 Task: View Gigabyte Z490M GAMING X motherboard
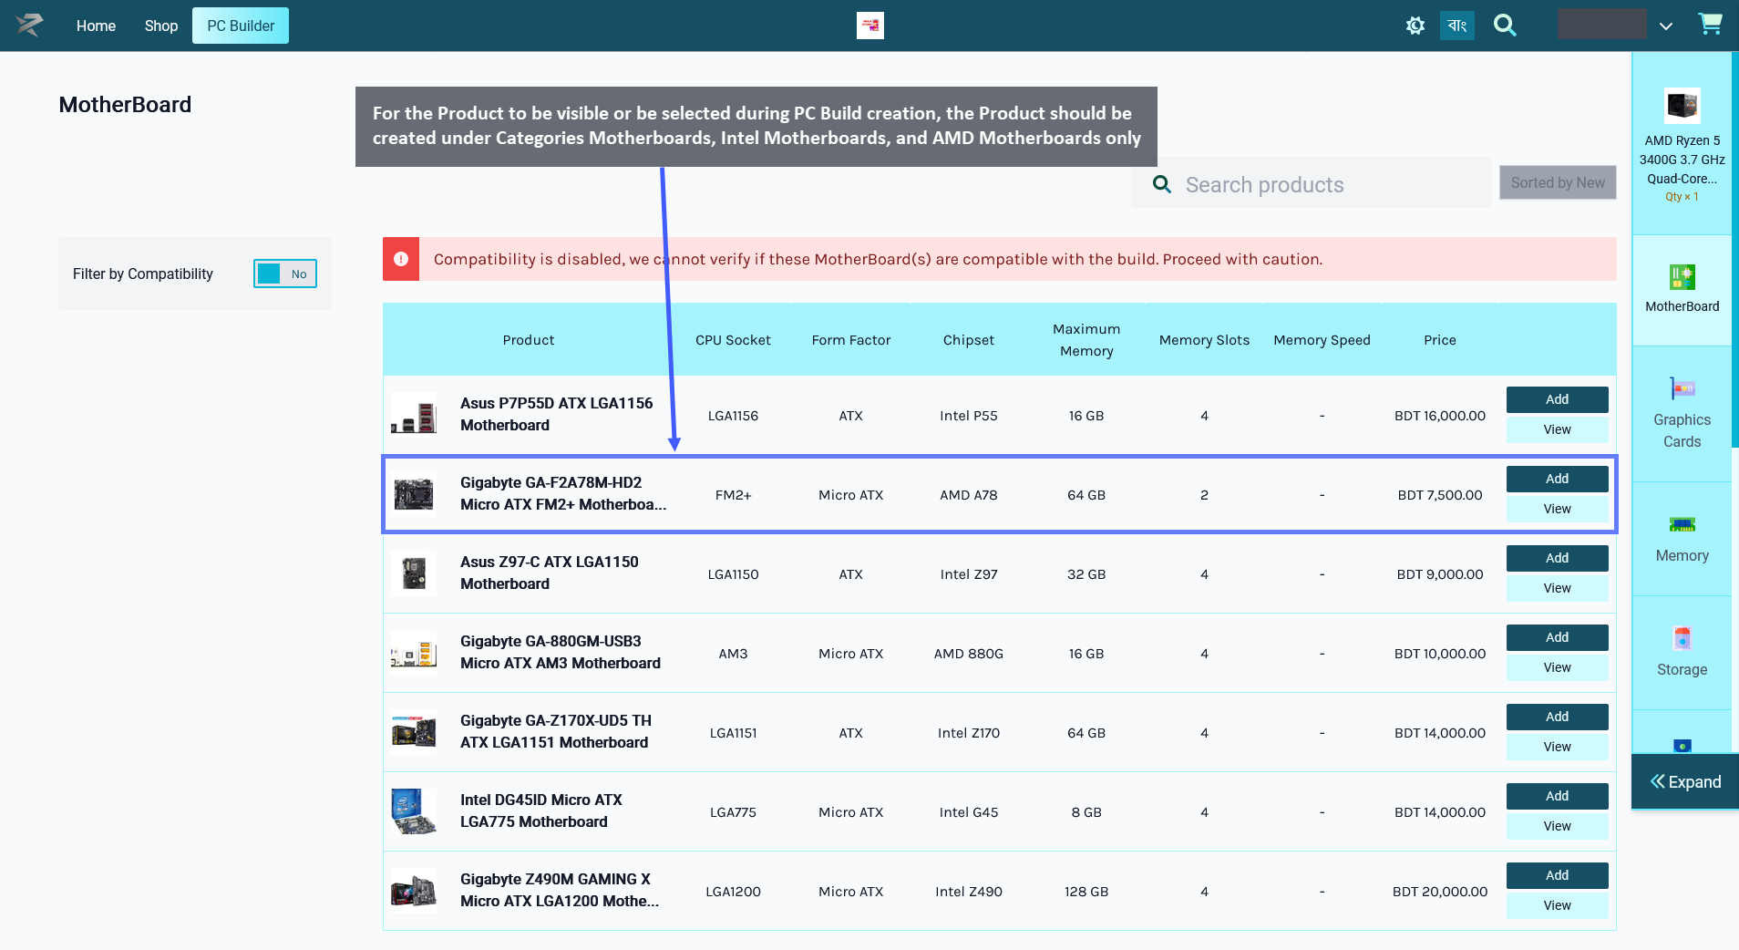pos(1557,905)
